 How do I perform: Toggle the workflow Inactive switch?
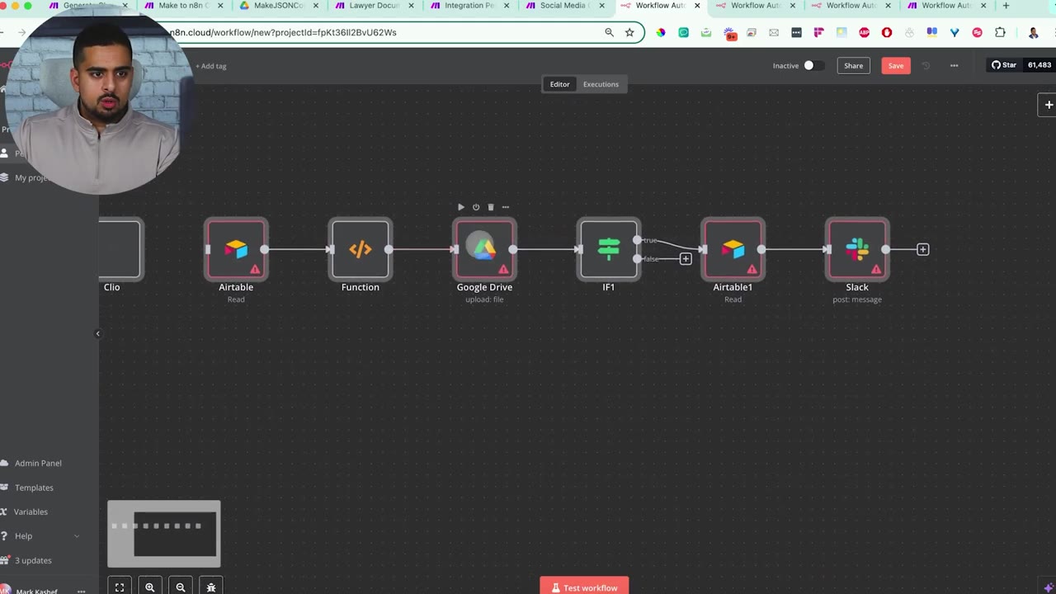[813, 65]
